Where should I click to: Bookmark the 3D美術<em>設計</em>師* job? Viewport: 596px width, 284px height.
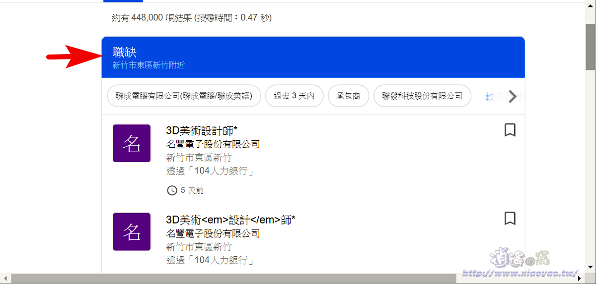[510, 218]
